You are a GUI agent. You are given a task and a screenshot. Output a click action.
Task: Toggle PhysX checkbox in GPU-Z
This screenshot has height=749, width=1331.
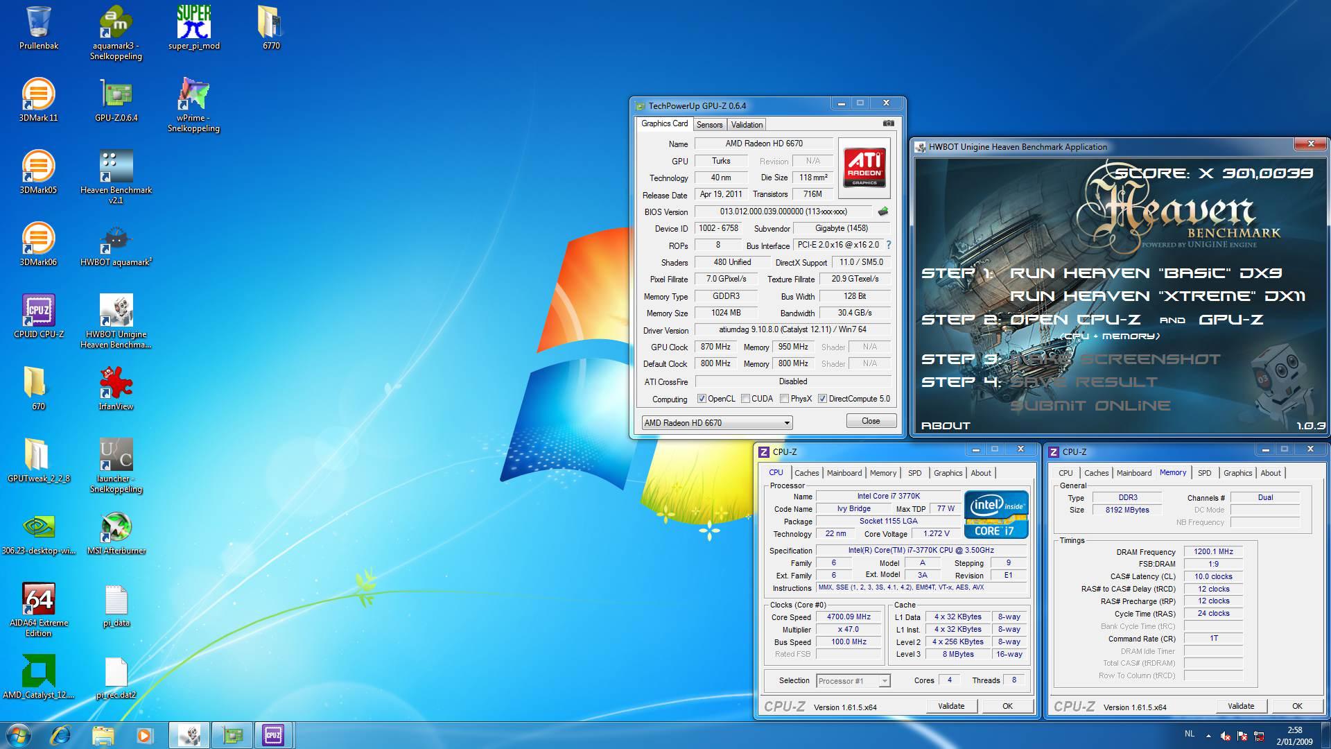784,399
